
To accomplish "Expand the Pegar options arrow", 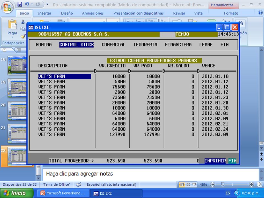I will click(x=12, y=37).
